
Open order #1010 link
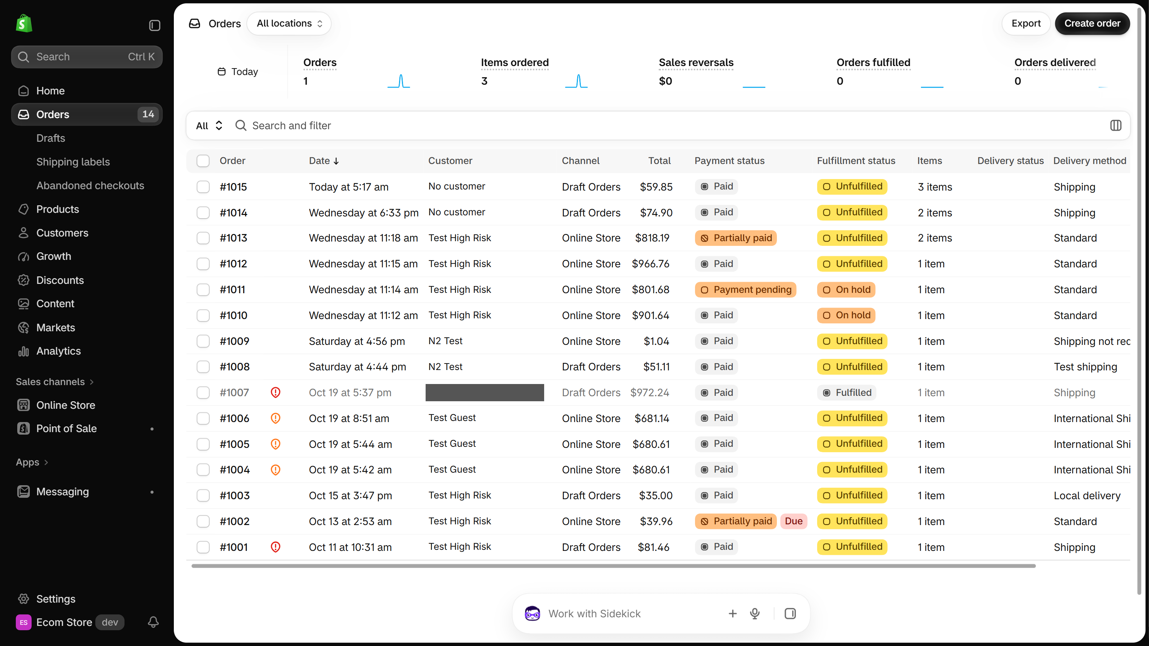233,316
